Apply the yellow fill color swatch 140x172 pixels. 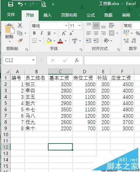click(x=49, y=41)
